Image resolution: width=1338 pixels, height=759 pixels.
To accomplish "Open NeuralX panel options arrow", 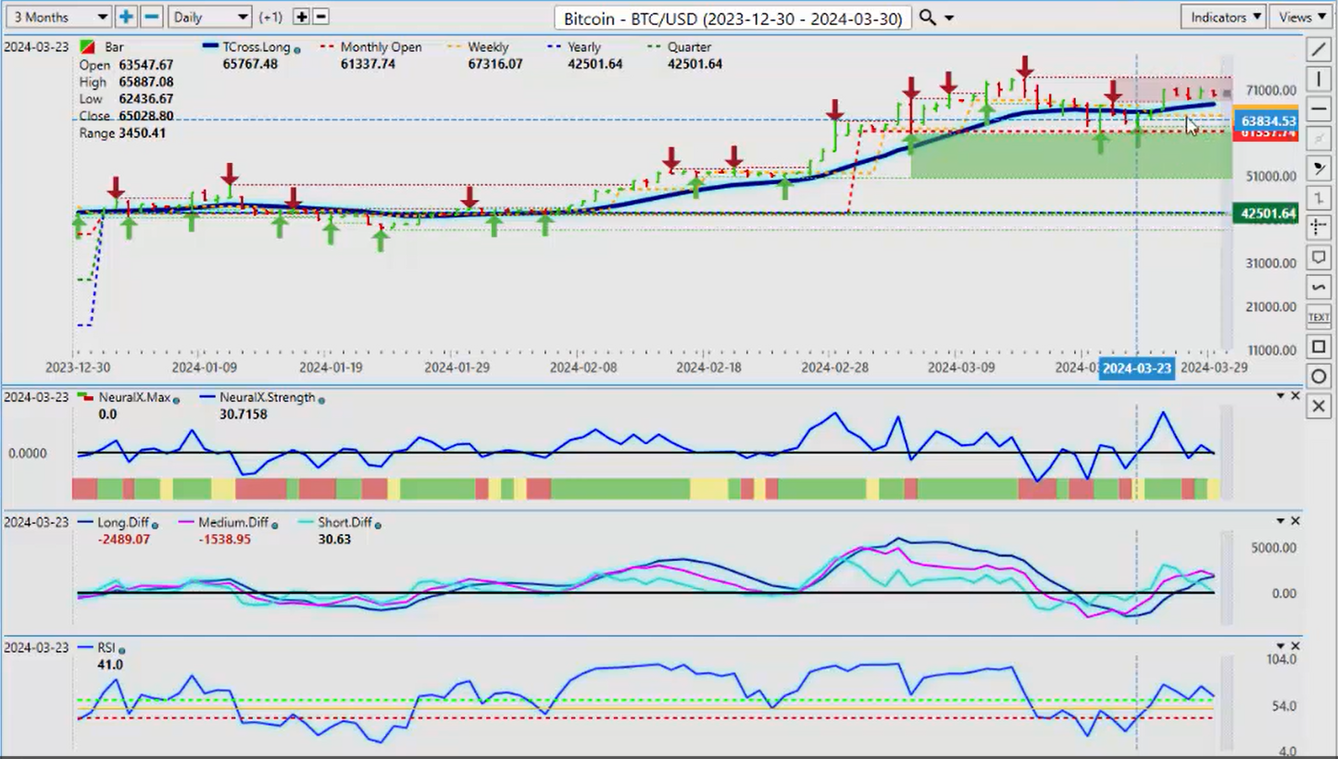I will (x=1281, y=396).
